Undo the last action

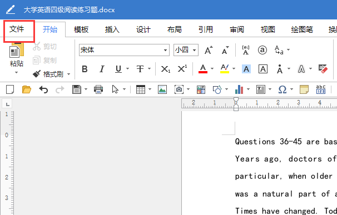43,89
